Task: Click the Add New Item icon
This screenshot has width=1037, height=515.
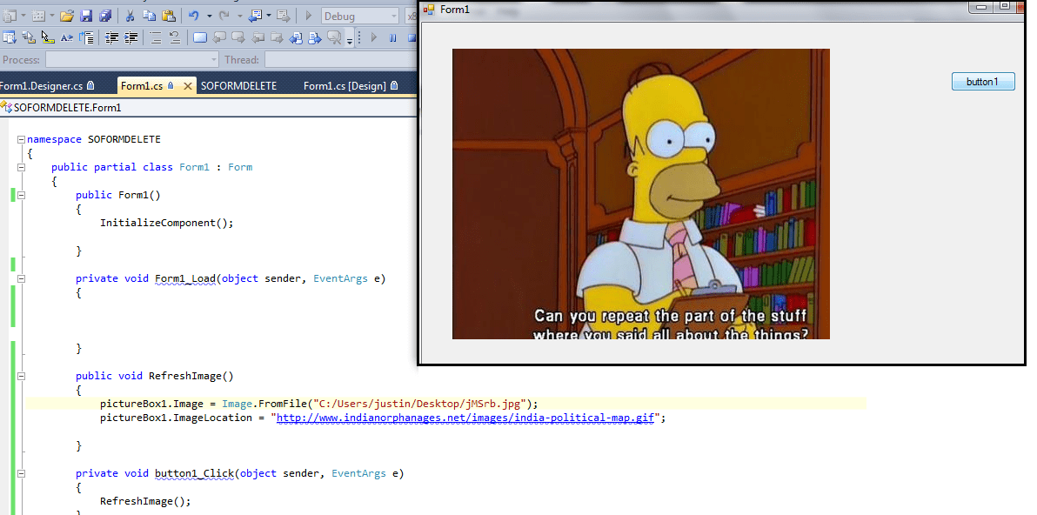Action: 39,16
